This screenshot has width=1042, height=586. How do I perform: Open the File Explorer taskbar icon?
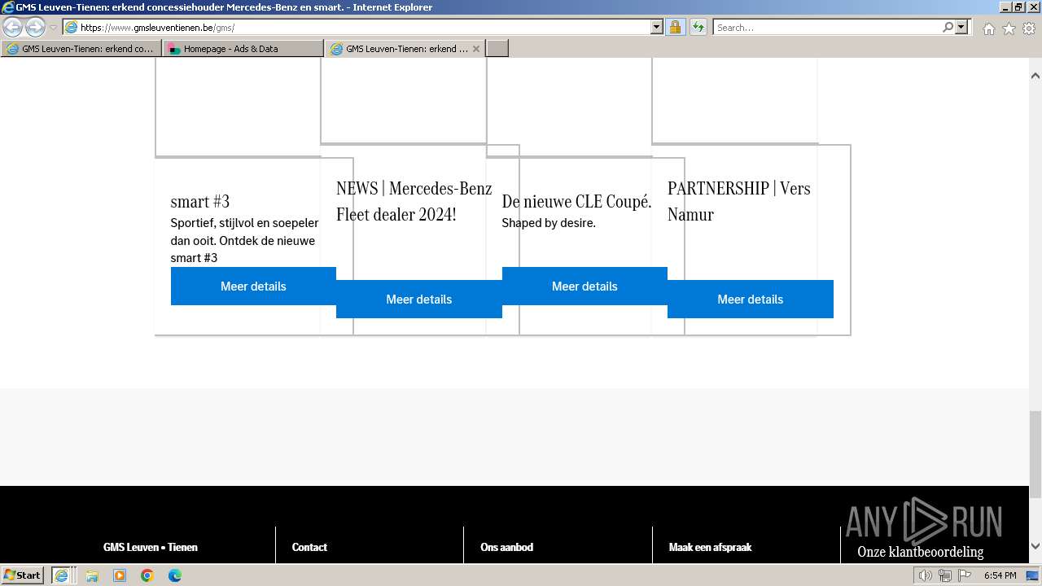coord(92,575)
